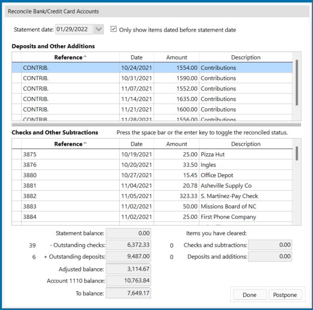Toggle cleared box for check 3875
Viewport: 313px width, 310px height.
coord(16,154)
